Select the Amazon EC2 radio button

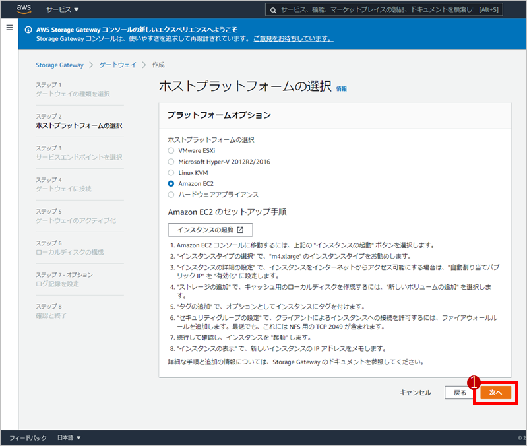(x=171, y=183)
